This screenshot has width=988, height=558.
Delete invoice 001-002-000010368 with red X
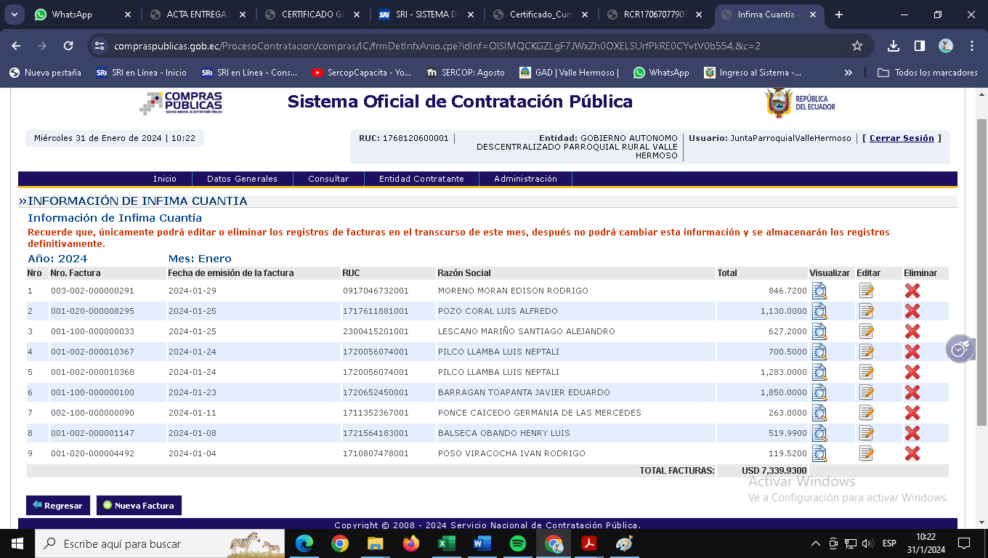pos(912,372)
